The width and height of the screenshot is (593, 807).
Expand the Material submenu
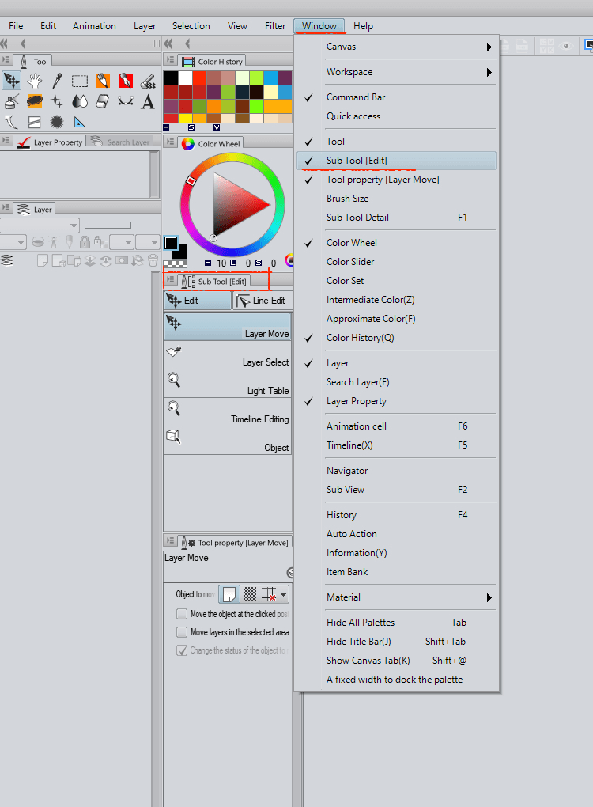pyautogui.click(x=396, y=597)
